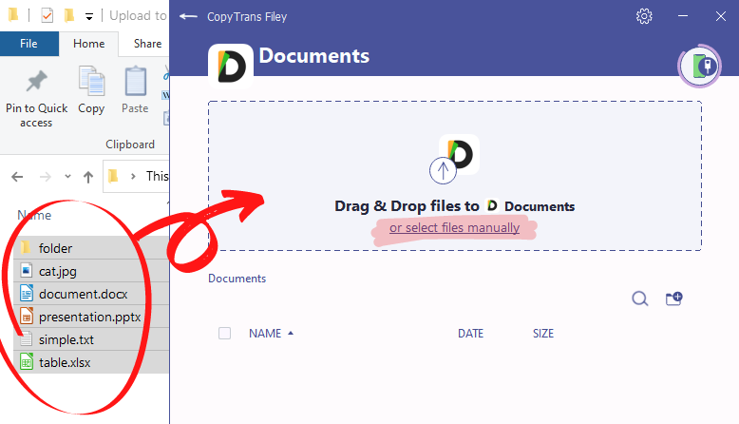Click Documents breadcrumb link

pyautogui.click(x=237, y=279)
